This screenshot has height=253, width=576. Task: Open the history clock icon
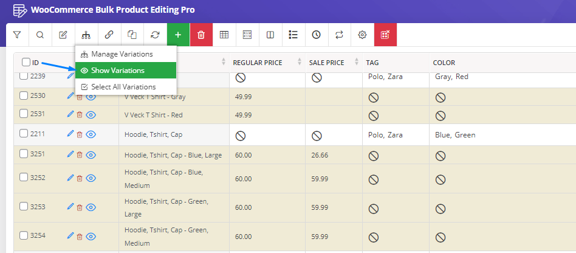[x=317, y=35]
